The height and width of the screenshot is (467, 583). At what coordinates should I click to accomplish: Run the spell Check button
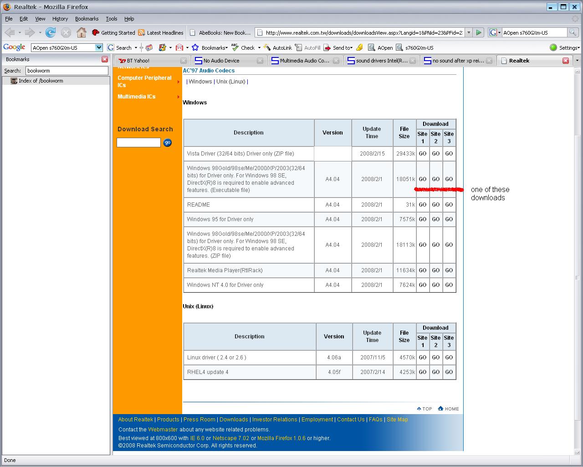coord(243,47)
